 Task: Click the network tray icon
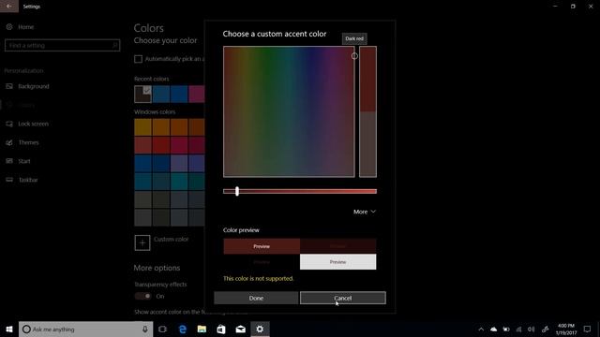(x=518, y=330)
